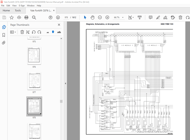Viewport: 190px width, 140px height.
Task: Select page 976 thumbnail
Action: [34, 56]
